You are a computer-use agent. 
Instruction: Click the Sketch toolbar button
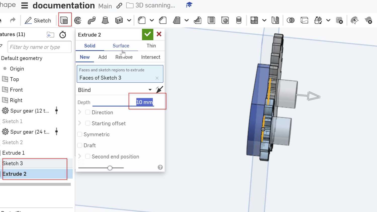point(38,20)
